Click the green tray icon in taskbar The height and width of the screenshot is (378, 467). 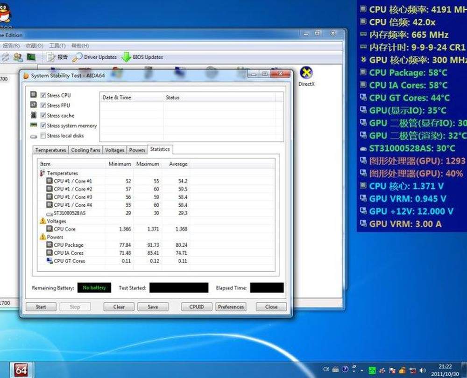[x=372, y=371]
